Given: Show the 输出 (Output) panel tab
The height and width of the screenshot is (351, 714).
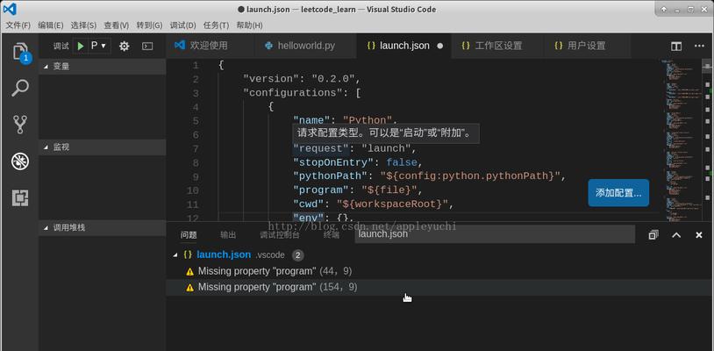Looking at the screenshot, I should pyautogui.click(x=228, y=235).
